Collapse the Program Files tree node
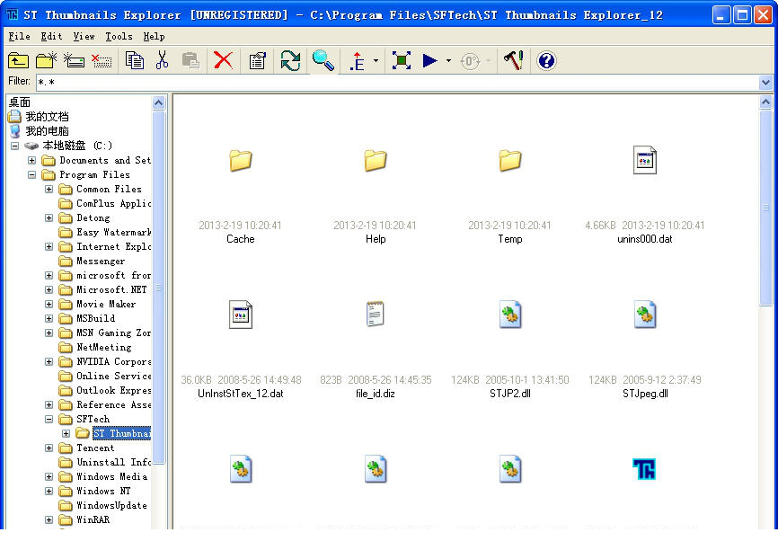Viewport: 778px width, 550px height. tap(31, 174)
